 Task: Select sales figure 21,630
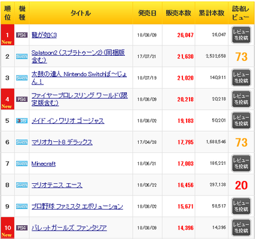(185, 57)
